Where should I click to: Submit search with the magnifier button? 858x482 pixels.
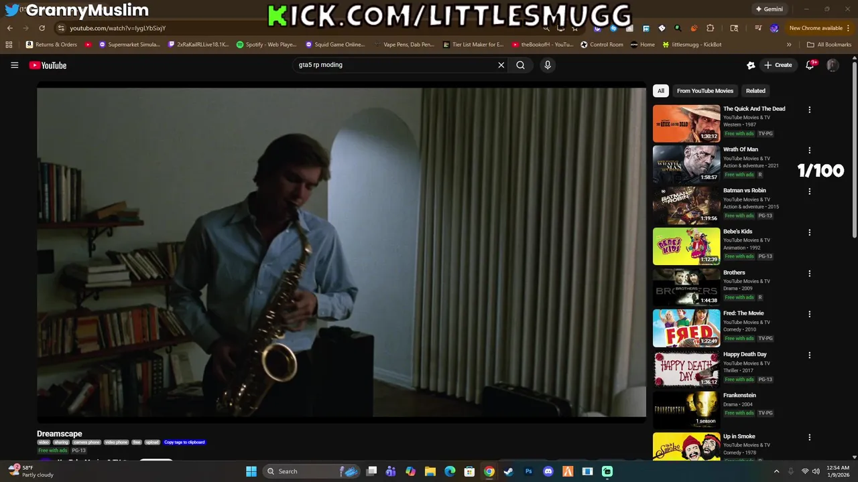[520, 65]
